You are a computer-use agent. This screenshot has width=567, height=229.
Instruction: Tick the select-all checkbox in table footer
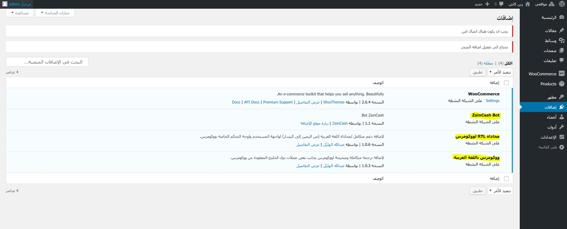pos(507,179)
